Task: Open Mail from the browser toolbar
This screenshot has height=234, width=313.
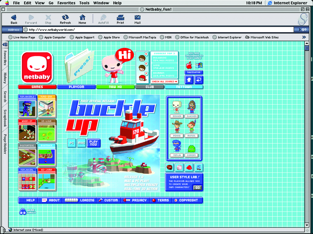Action: pos(138,19)
